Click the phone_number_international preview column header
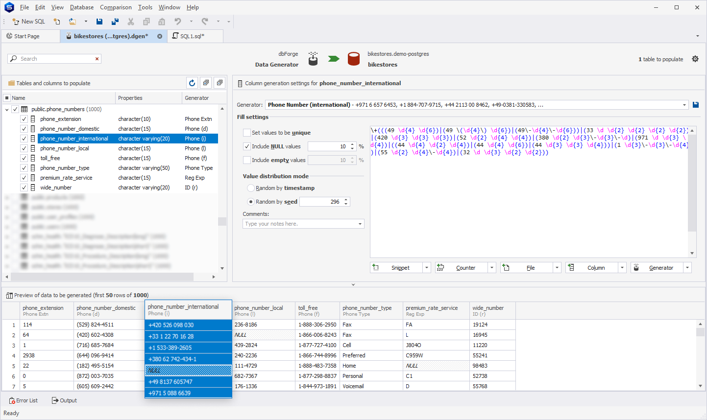 [188, 310]
